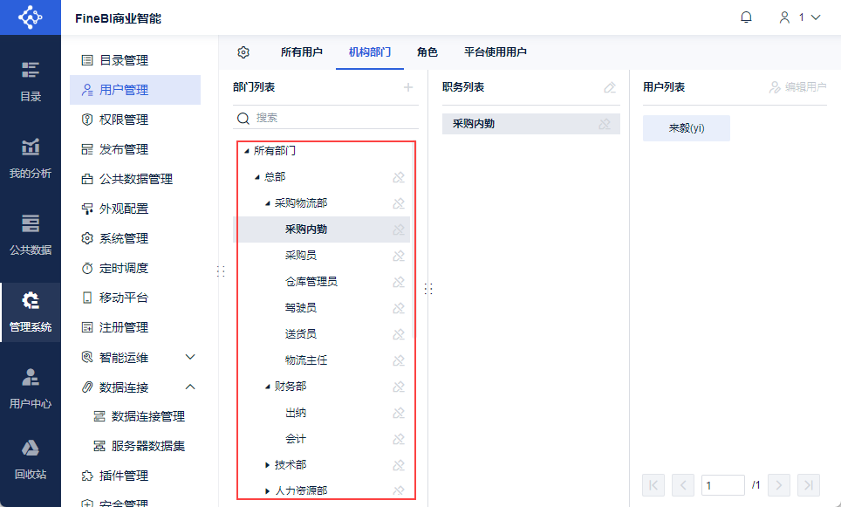Go to 回收站 in the sidebar

31,460
